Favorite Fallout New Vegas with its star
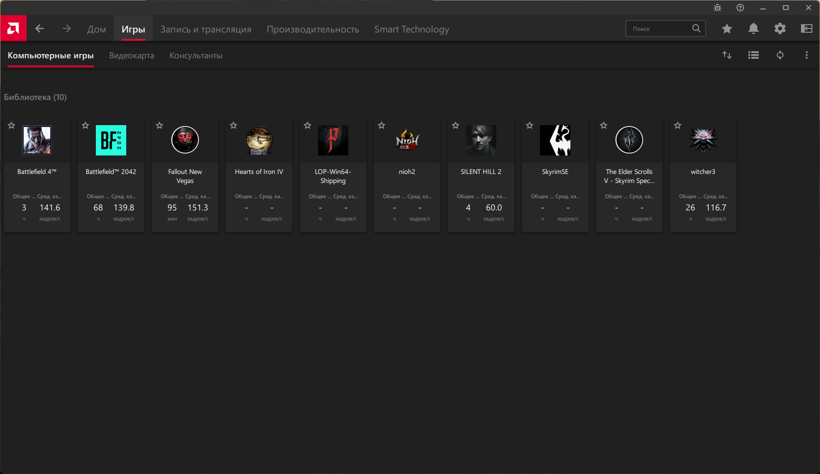The width and height of the screenshot is (820, 474). (159, 126)
